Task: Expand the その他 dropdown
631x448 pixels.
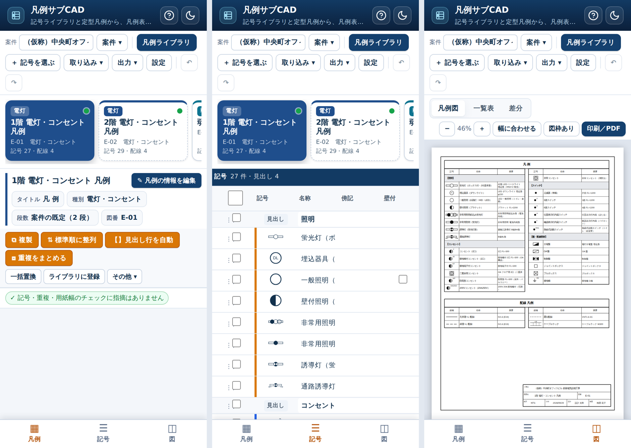Action: tap(125, 277)
